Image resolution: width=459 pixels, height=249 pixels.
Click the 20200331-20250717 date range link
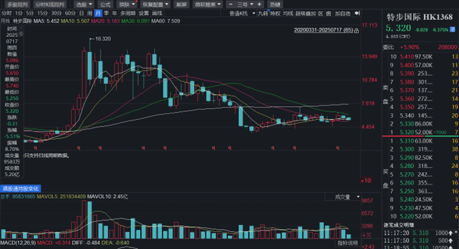tap(323, 30)
